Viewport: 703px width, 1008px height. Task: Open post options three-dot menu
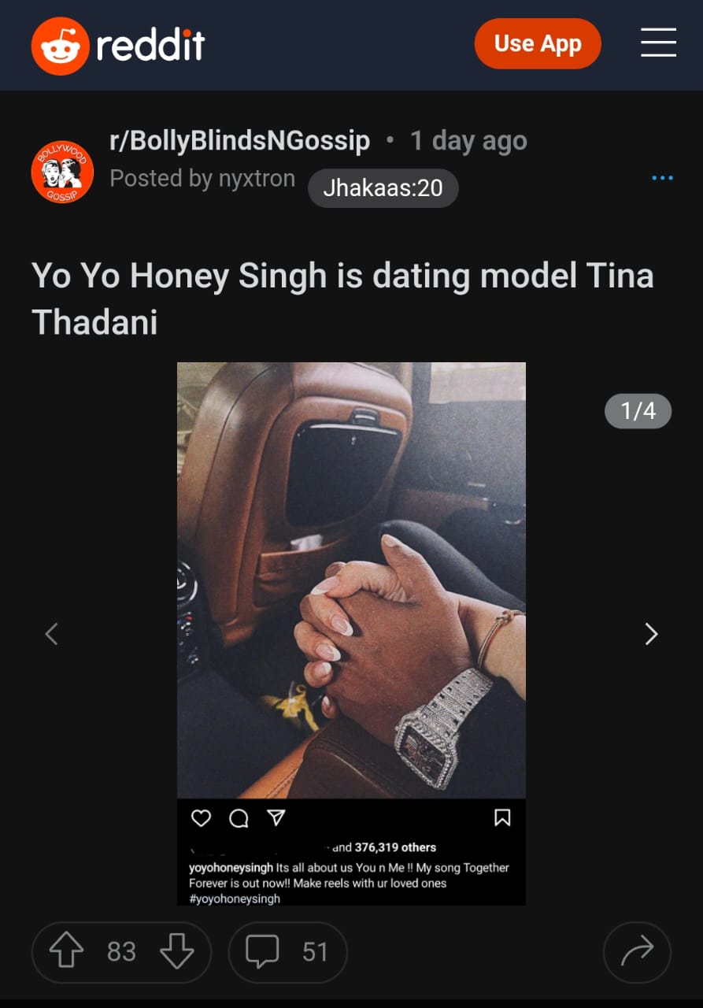[662, 178]
